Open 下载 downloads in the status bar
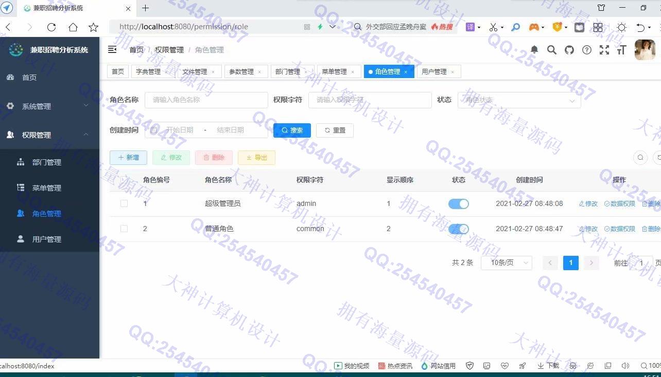661x377 pixels. click(548, 366)
